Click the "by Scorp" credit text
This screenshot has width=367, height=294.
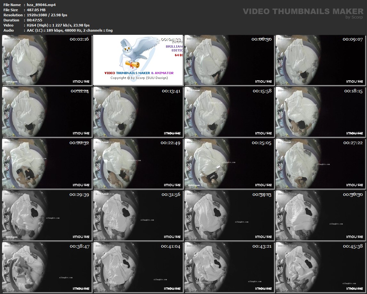[354, 17]
